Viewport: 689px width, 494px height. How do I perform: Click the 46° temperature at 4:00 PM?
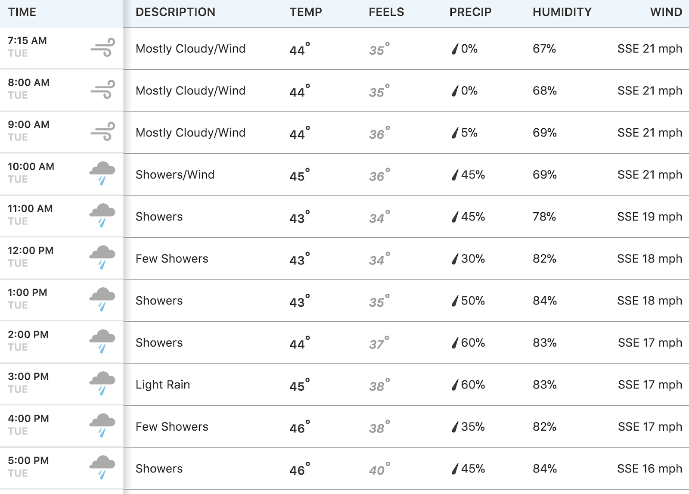300,427
